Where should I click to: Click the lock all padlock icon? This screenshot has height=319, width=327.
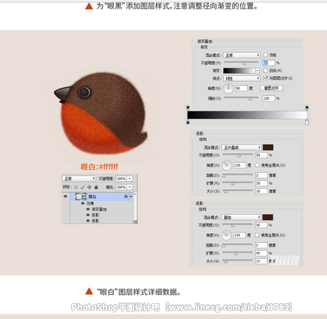(x=96, y=187)
